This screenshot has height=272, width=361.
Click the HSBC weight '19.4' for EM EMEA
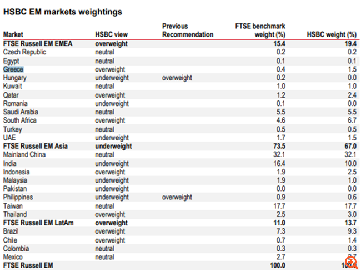click(350, 43)
